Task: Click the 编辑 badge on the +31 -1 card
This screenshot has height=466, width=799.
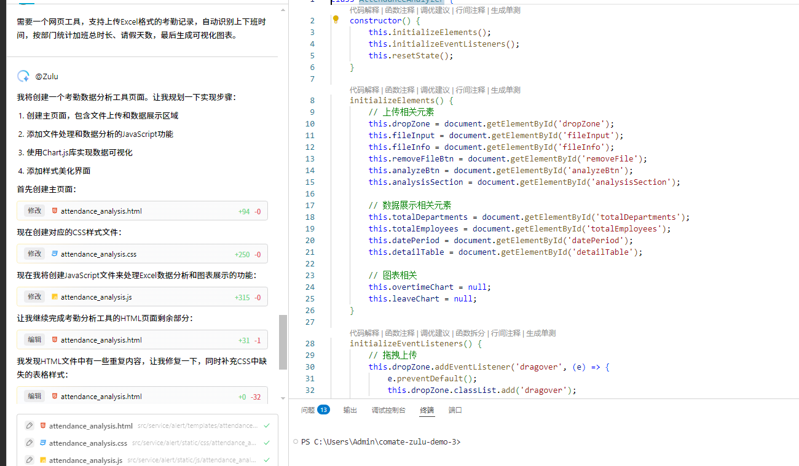Action: click(34, 340)
